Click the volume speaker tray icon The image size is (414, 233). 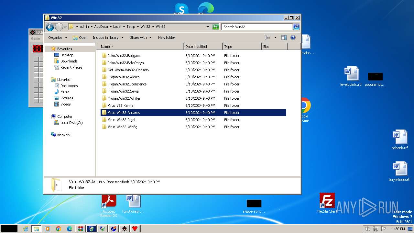[x=367, y=229]
